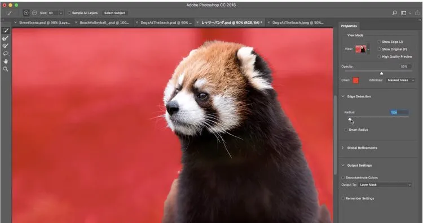This screenshot has height=223, width=423.
Task: Switch to StreetScene.psd document tab
Action: [45, 23]
